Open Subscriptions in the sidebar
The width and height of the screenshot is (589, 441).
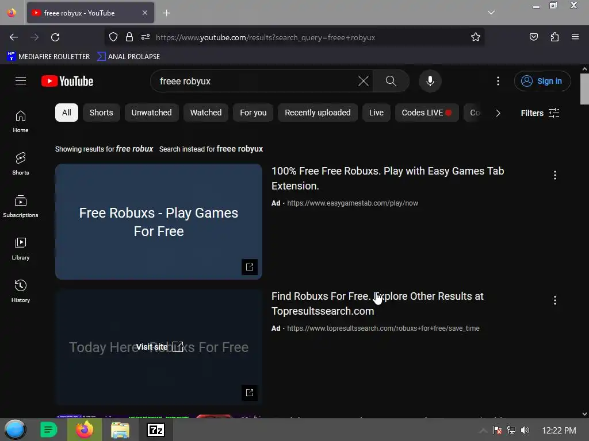tap(21, 206)
